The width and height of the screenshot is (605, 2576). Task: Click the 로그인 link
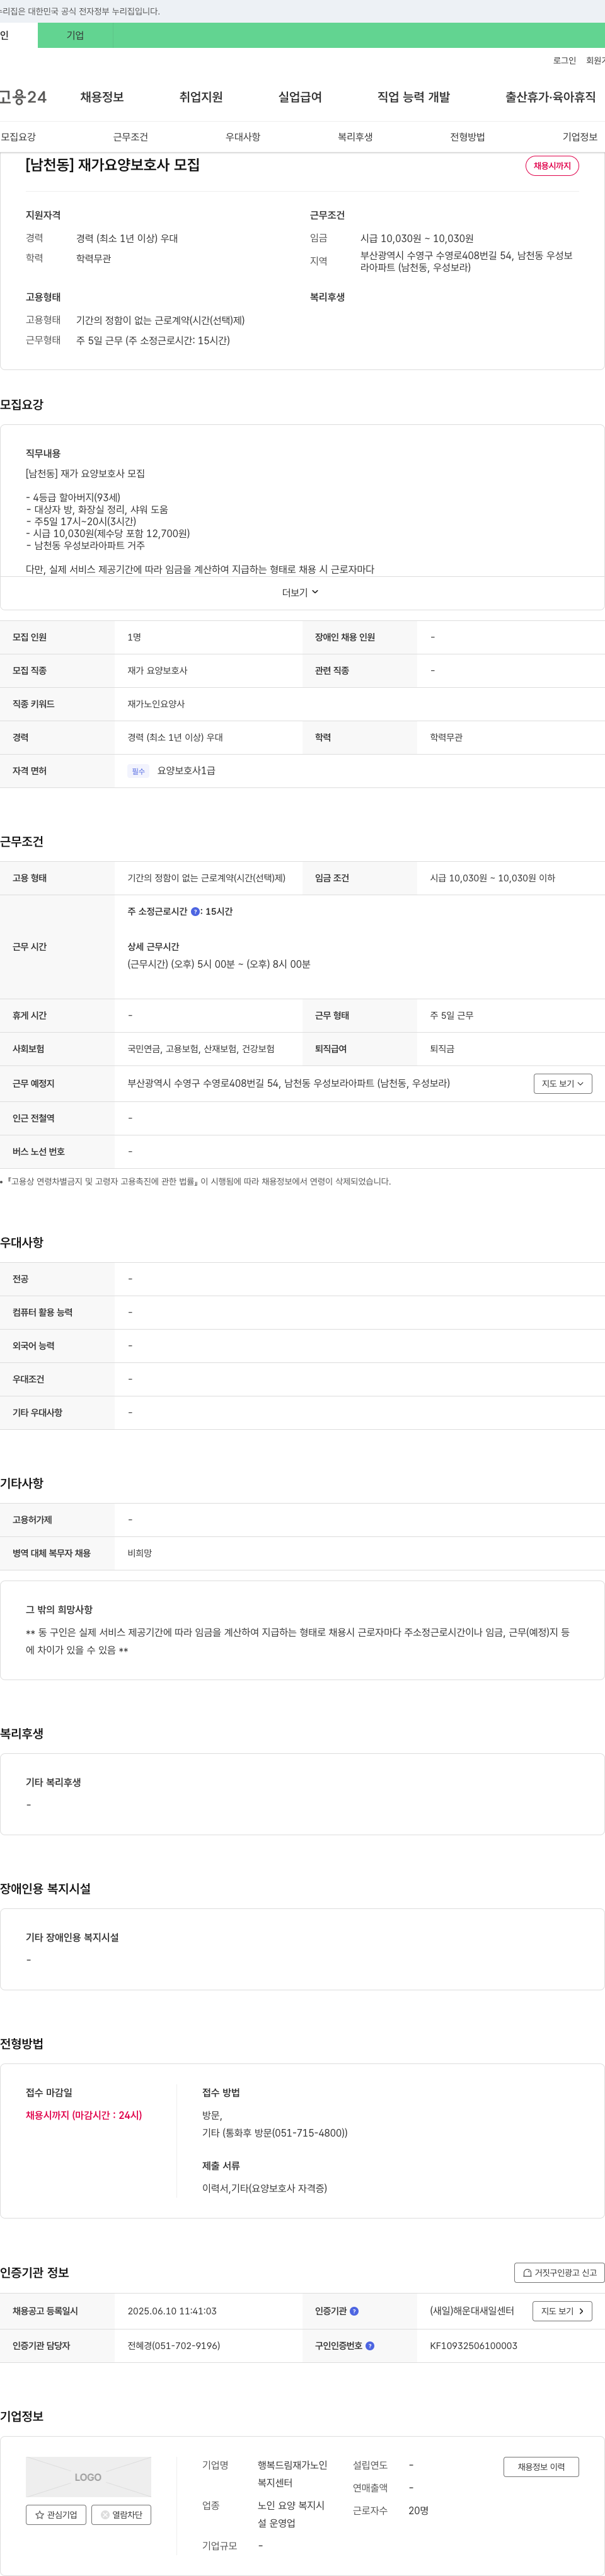pyautogui.click(x=564, y=61)
